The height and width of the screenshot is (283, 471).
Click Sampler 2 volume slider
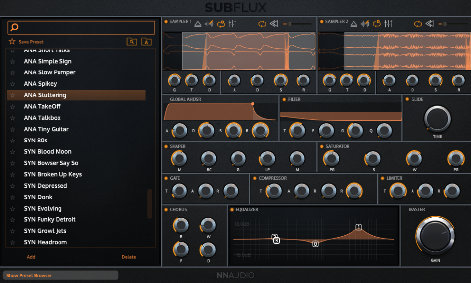pos(454,24)
